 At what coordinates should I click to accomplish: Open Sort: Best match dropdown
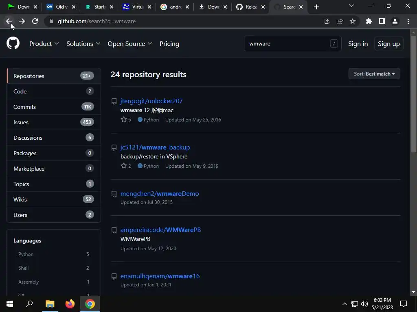tap(374, 74)
